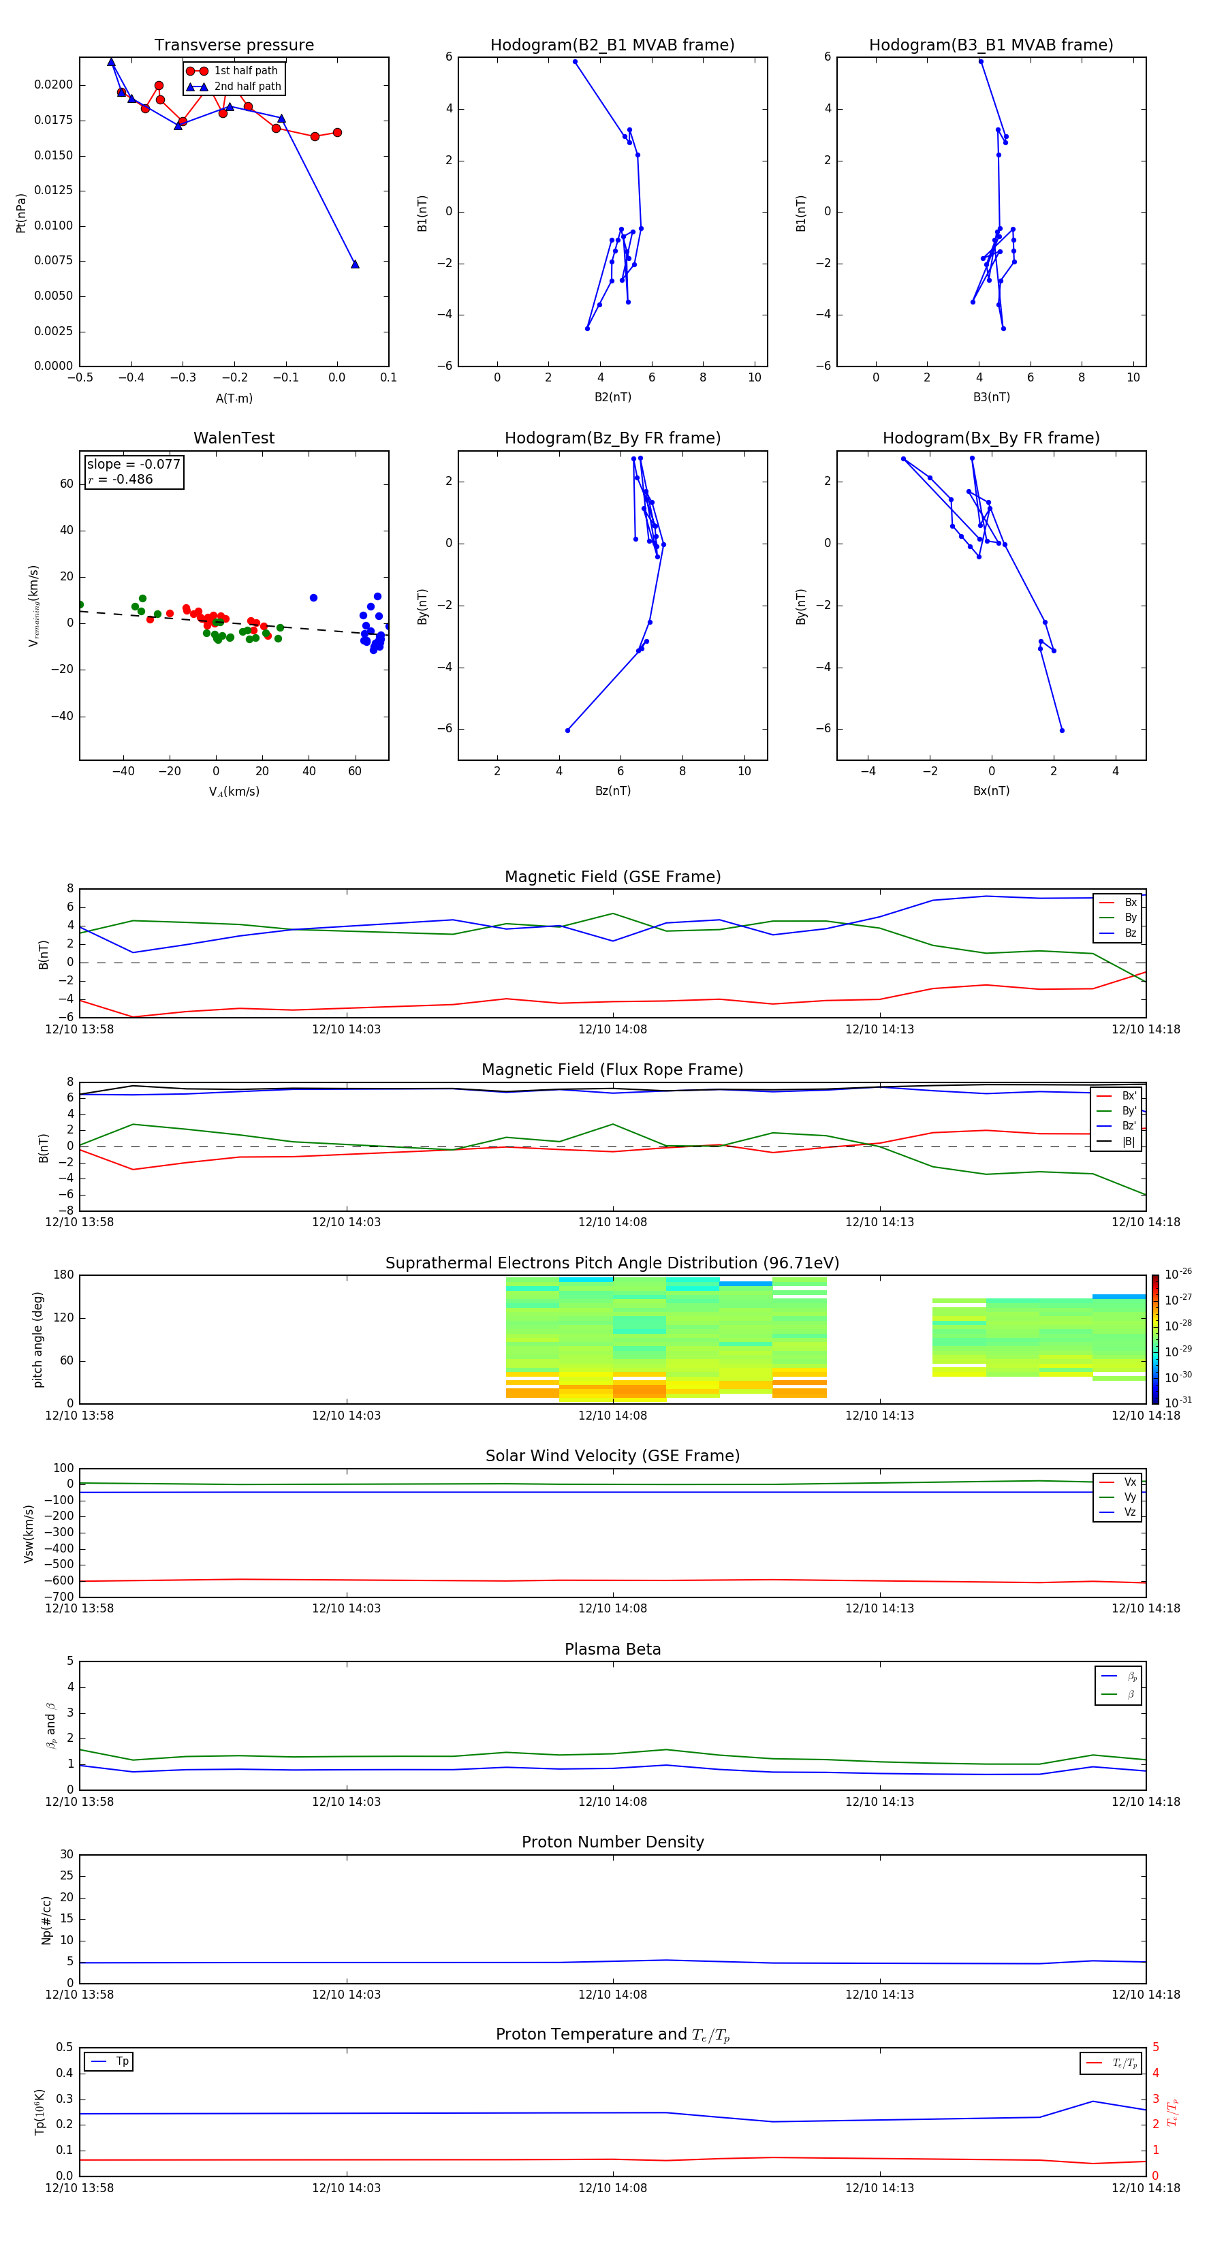1226x2248 pixels.
Task: Click the "Np(#/cc)" y-axis label
Action: [x=46, y=1920]
